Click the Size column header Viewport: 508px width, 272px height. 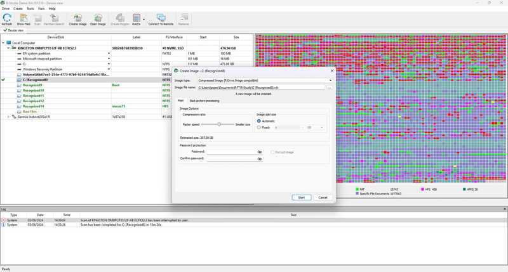coord(236,37)
